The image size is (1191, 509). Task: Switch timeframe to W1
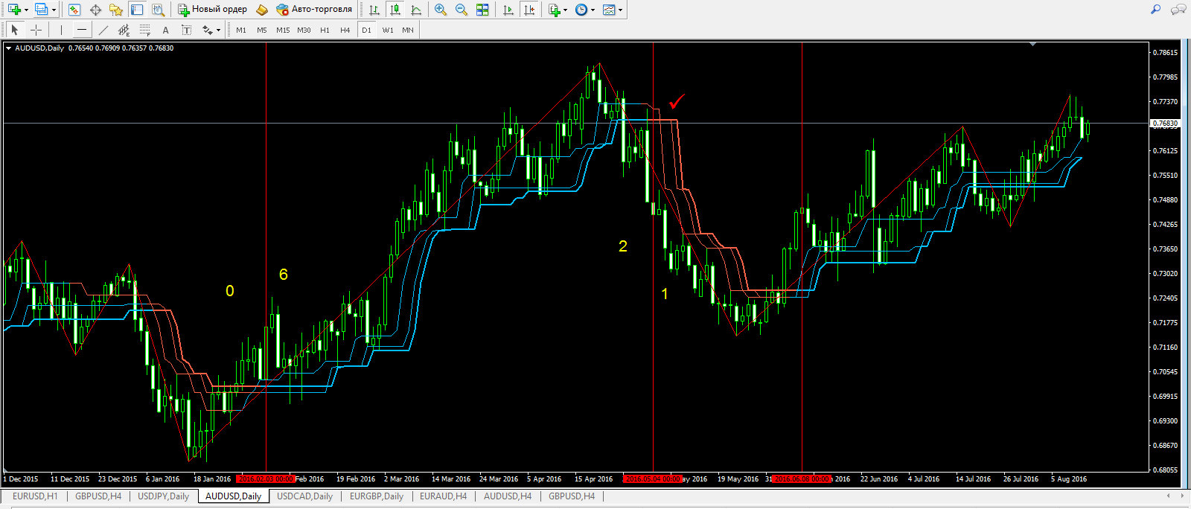[x=388, y=30]
